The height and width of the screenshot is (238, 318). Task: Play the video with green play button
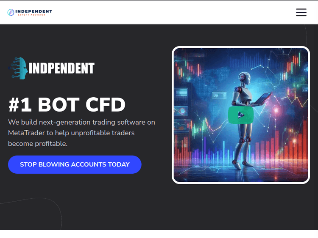point(241,115)
